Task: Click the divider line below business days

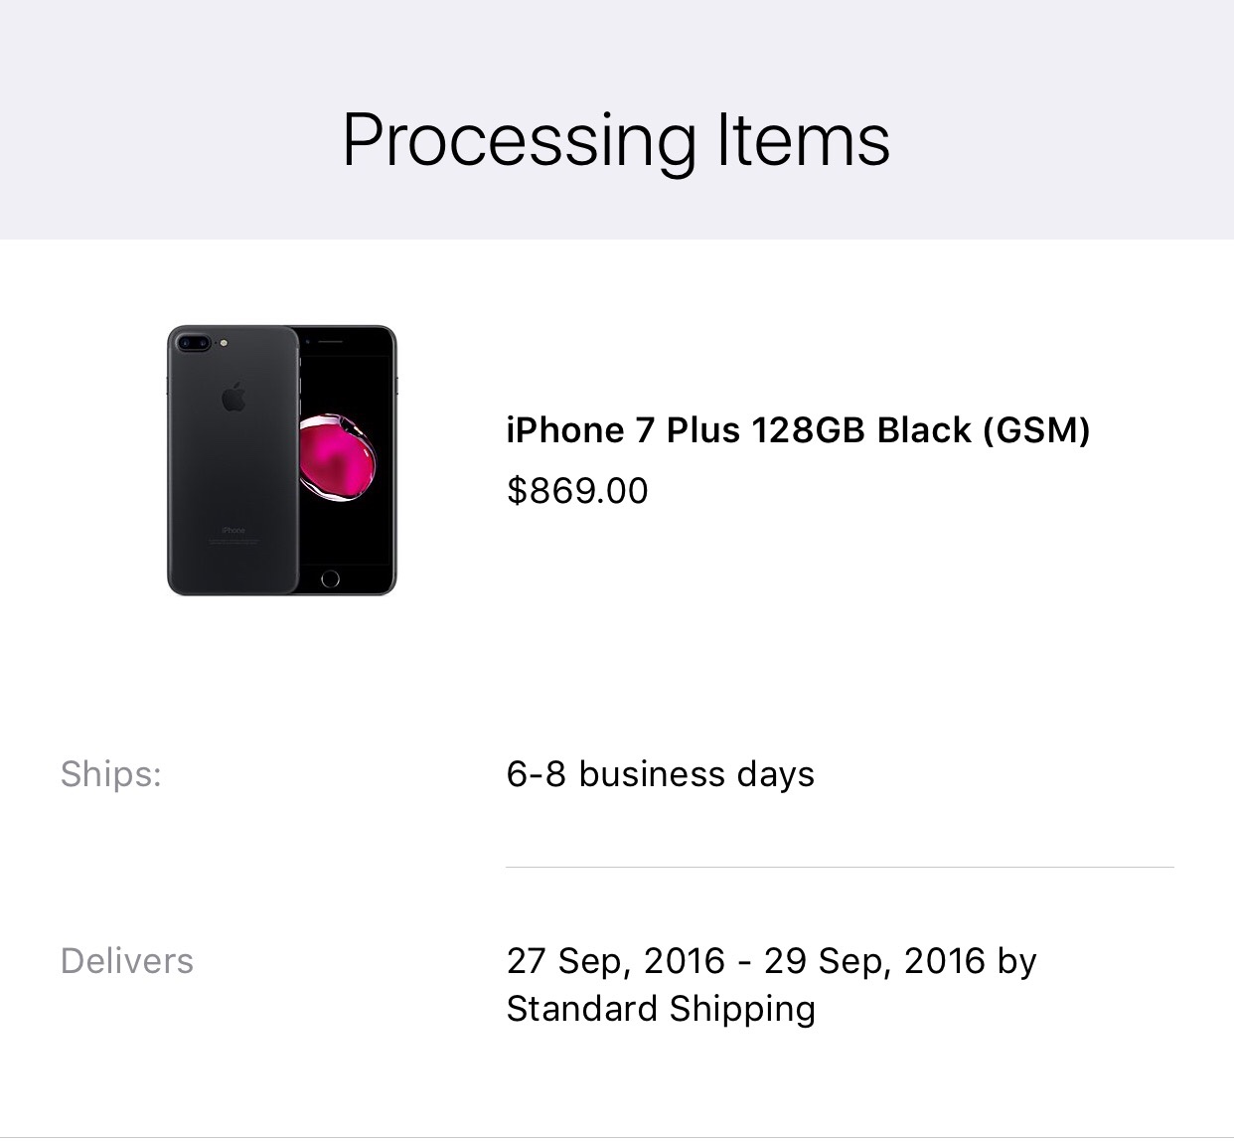Action: [x=840, y=867]
